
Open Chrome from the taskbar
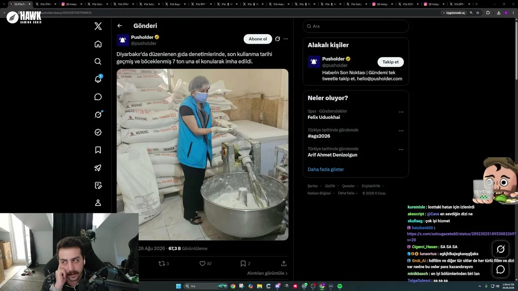click(x=233, y=286)
